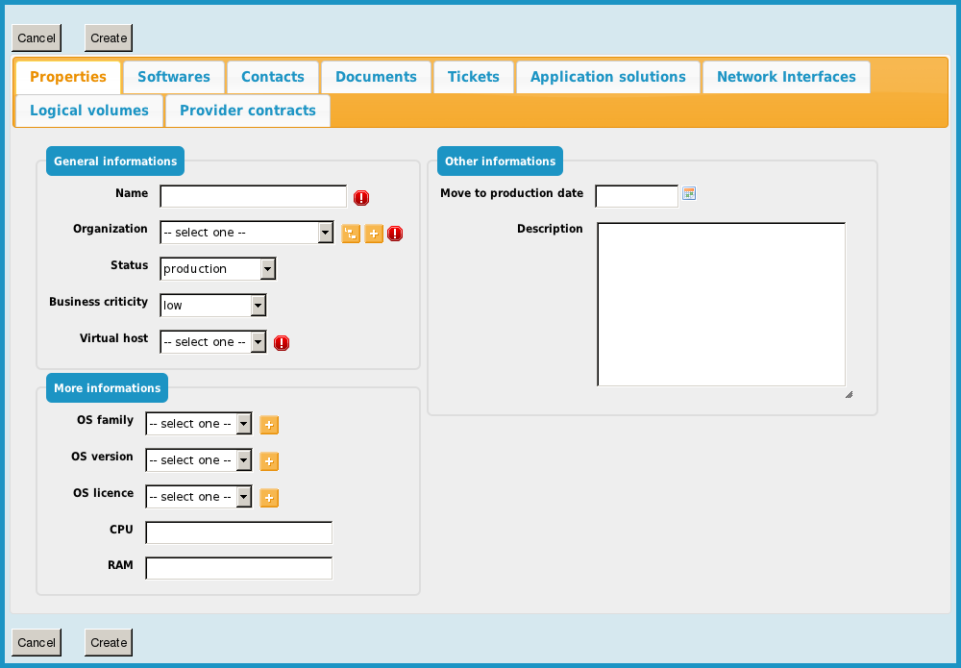The width and height of the screenshot is (961, 668).
Task: Open the OS family select list
Action: [199, 424]
